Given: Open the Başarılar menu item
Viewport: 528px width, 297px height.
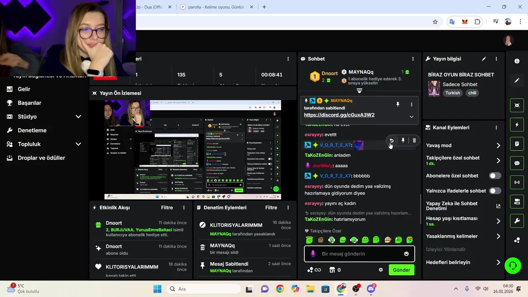Looking at the screenshot, I should (29, 103).
